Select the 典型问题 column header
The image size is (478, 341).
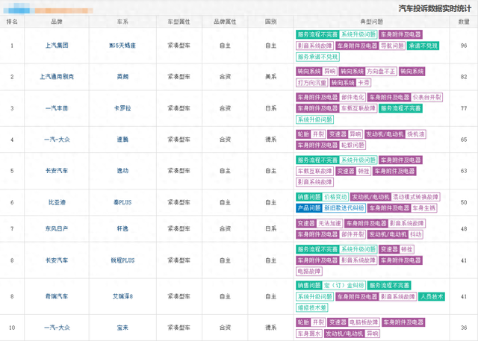coord(372,22)
